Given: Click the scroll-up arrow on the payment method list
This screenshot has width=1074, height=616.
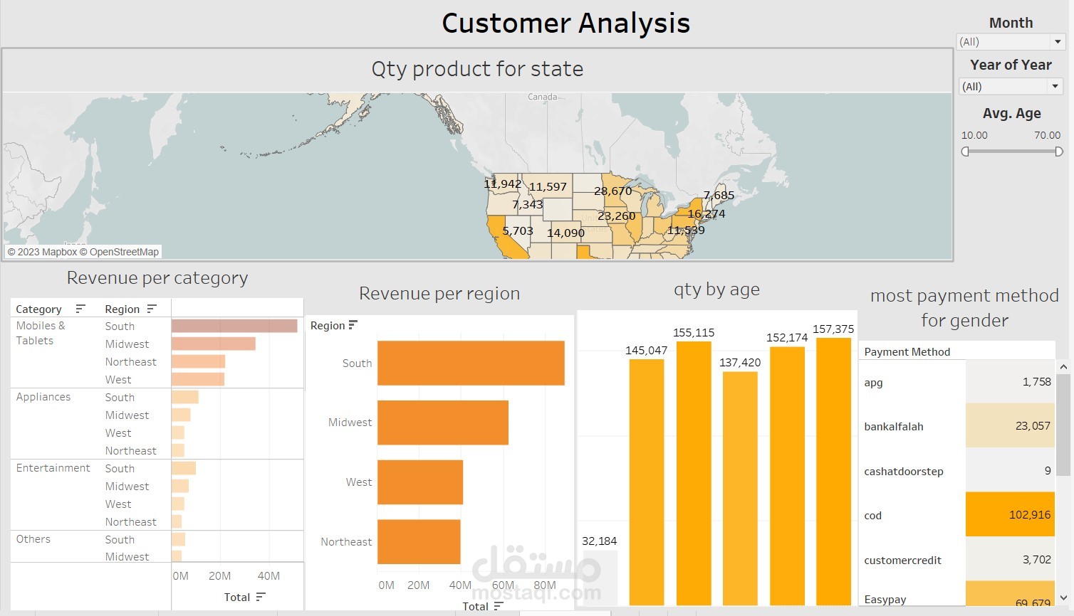Looking at the screenshot, I should (x=1063, y=366).
